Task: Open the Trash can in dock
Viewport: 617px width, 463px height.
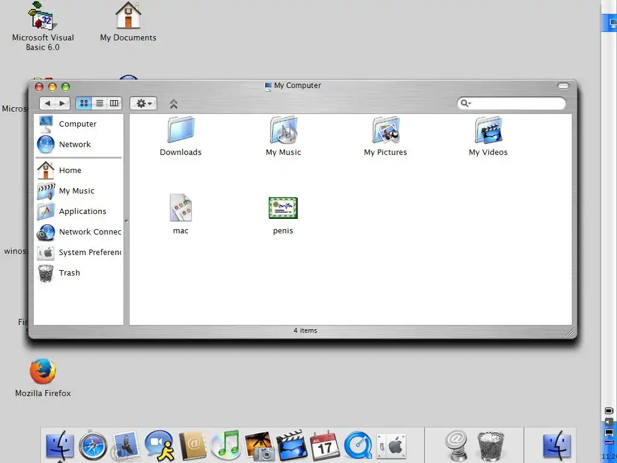Action: coord(490,446)
